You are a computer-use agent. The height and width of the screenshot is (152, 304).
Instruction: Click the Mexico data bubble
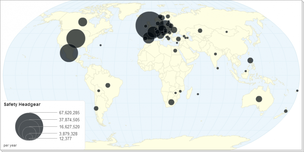pos(69,53)
